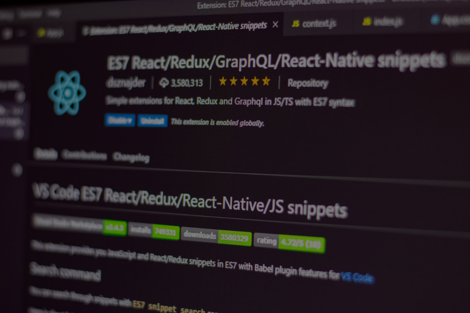The width and height of the screenshot is (470, 313).
Task: Open the dsznajder publisher link
Action: coord(126,83)
